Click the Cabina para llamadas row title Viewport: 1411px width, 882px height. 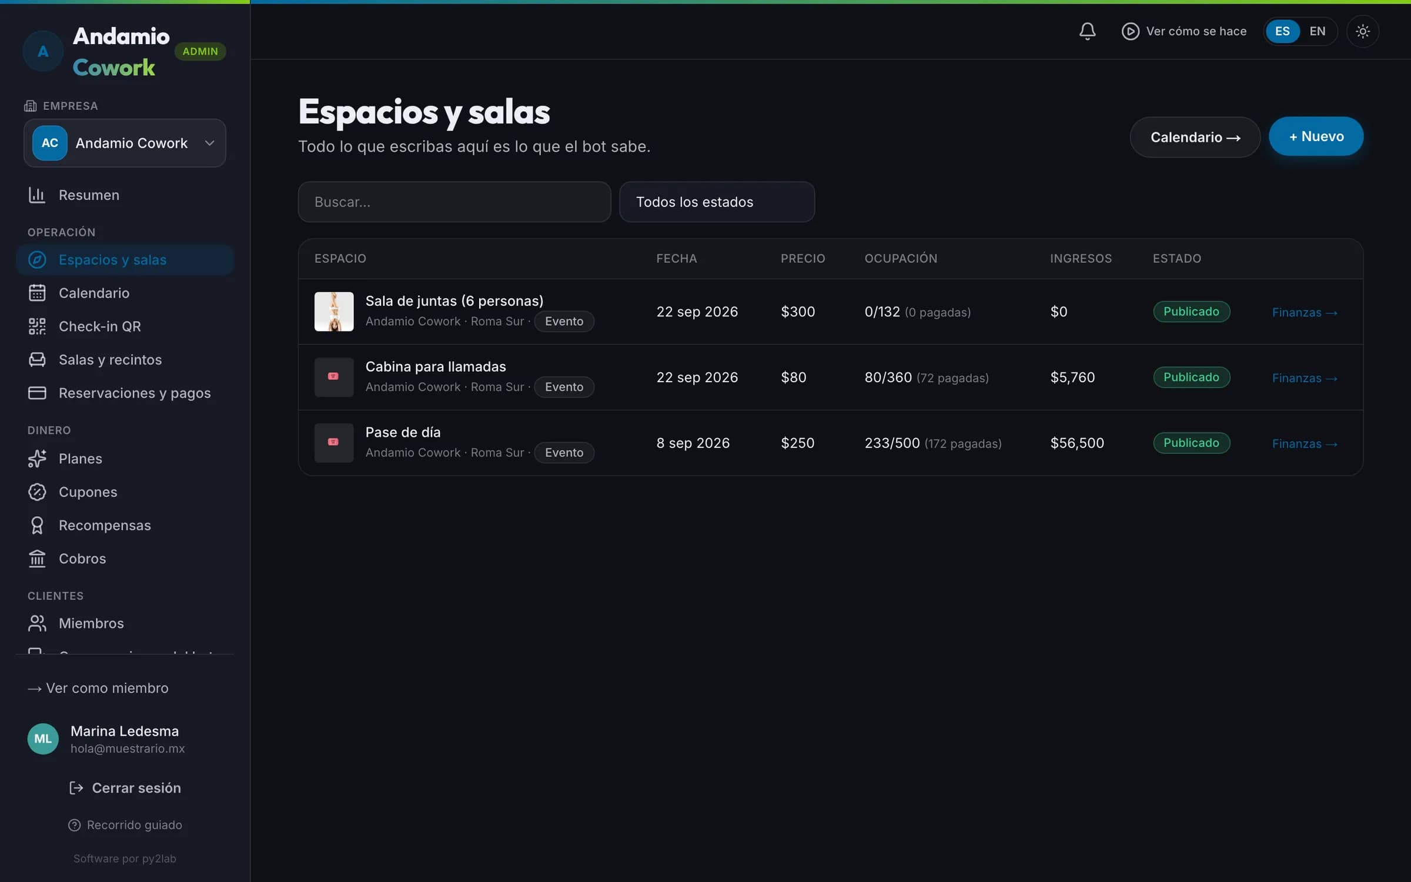[x=436, y=366]
